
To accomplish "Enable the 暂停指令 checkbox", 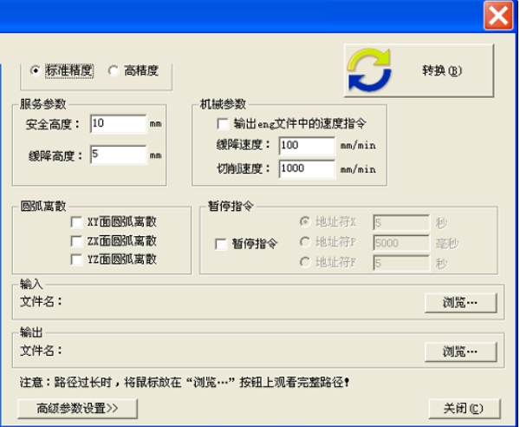I will 221,244.
